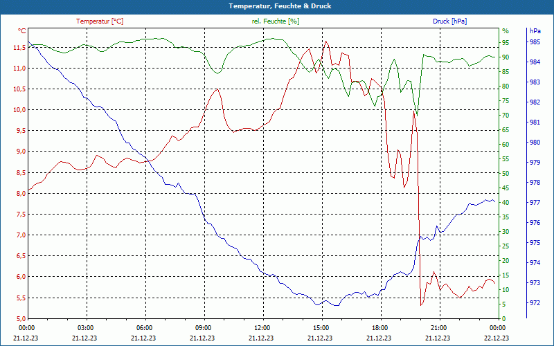Click the 11,0 temperature axis value

tap(19, 68)
